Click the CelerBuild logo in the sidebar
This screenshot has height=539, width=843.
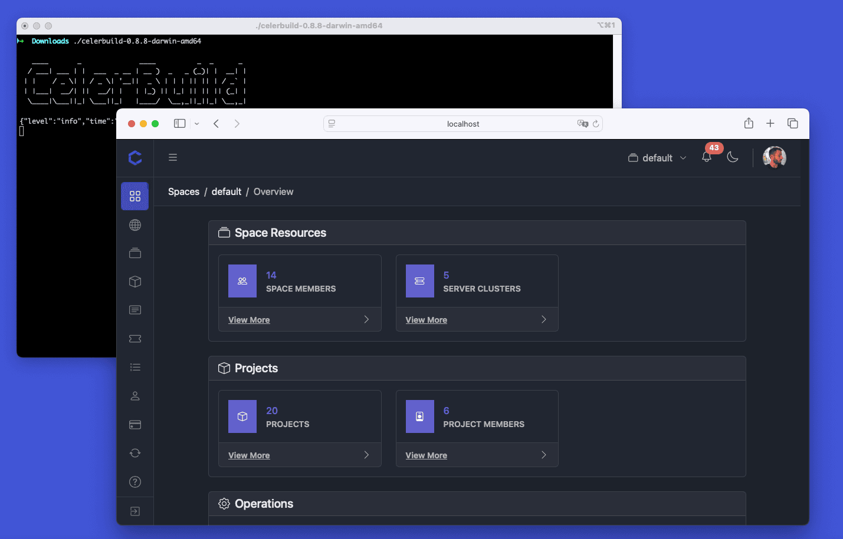135,157
